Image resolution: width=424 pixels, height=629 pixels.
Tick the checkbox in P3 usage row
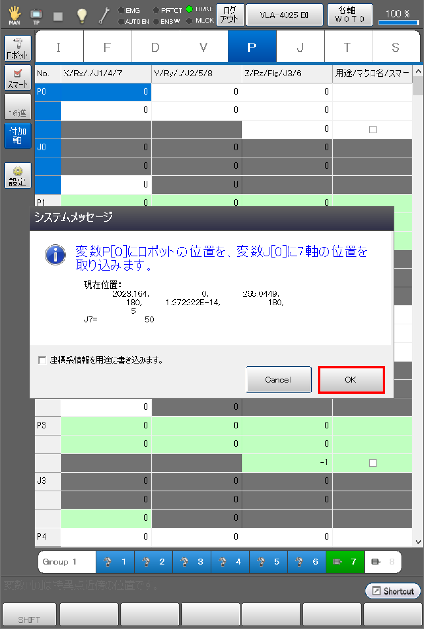(373, 463)
